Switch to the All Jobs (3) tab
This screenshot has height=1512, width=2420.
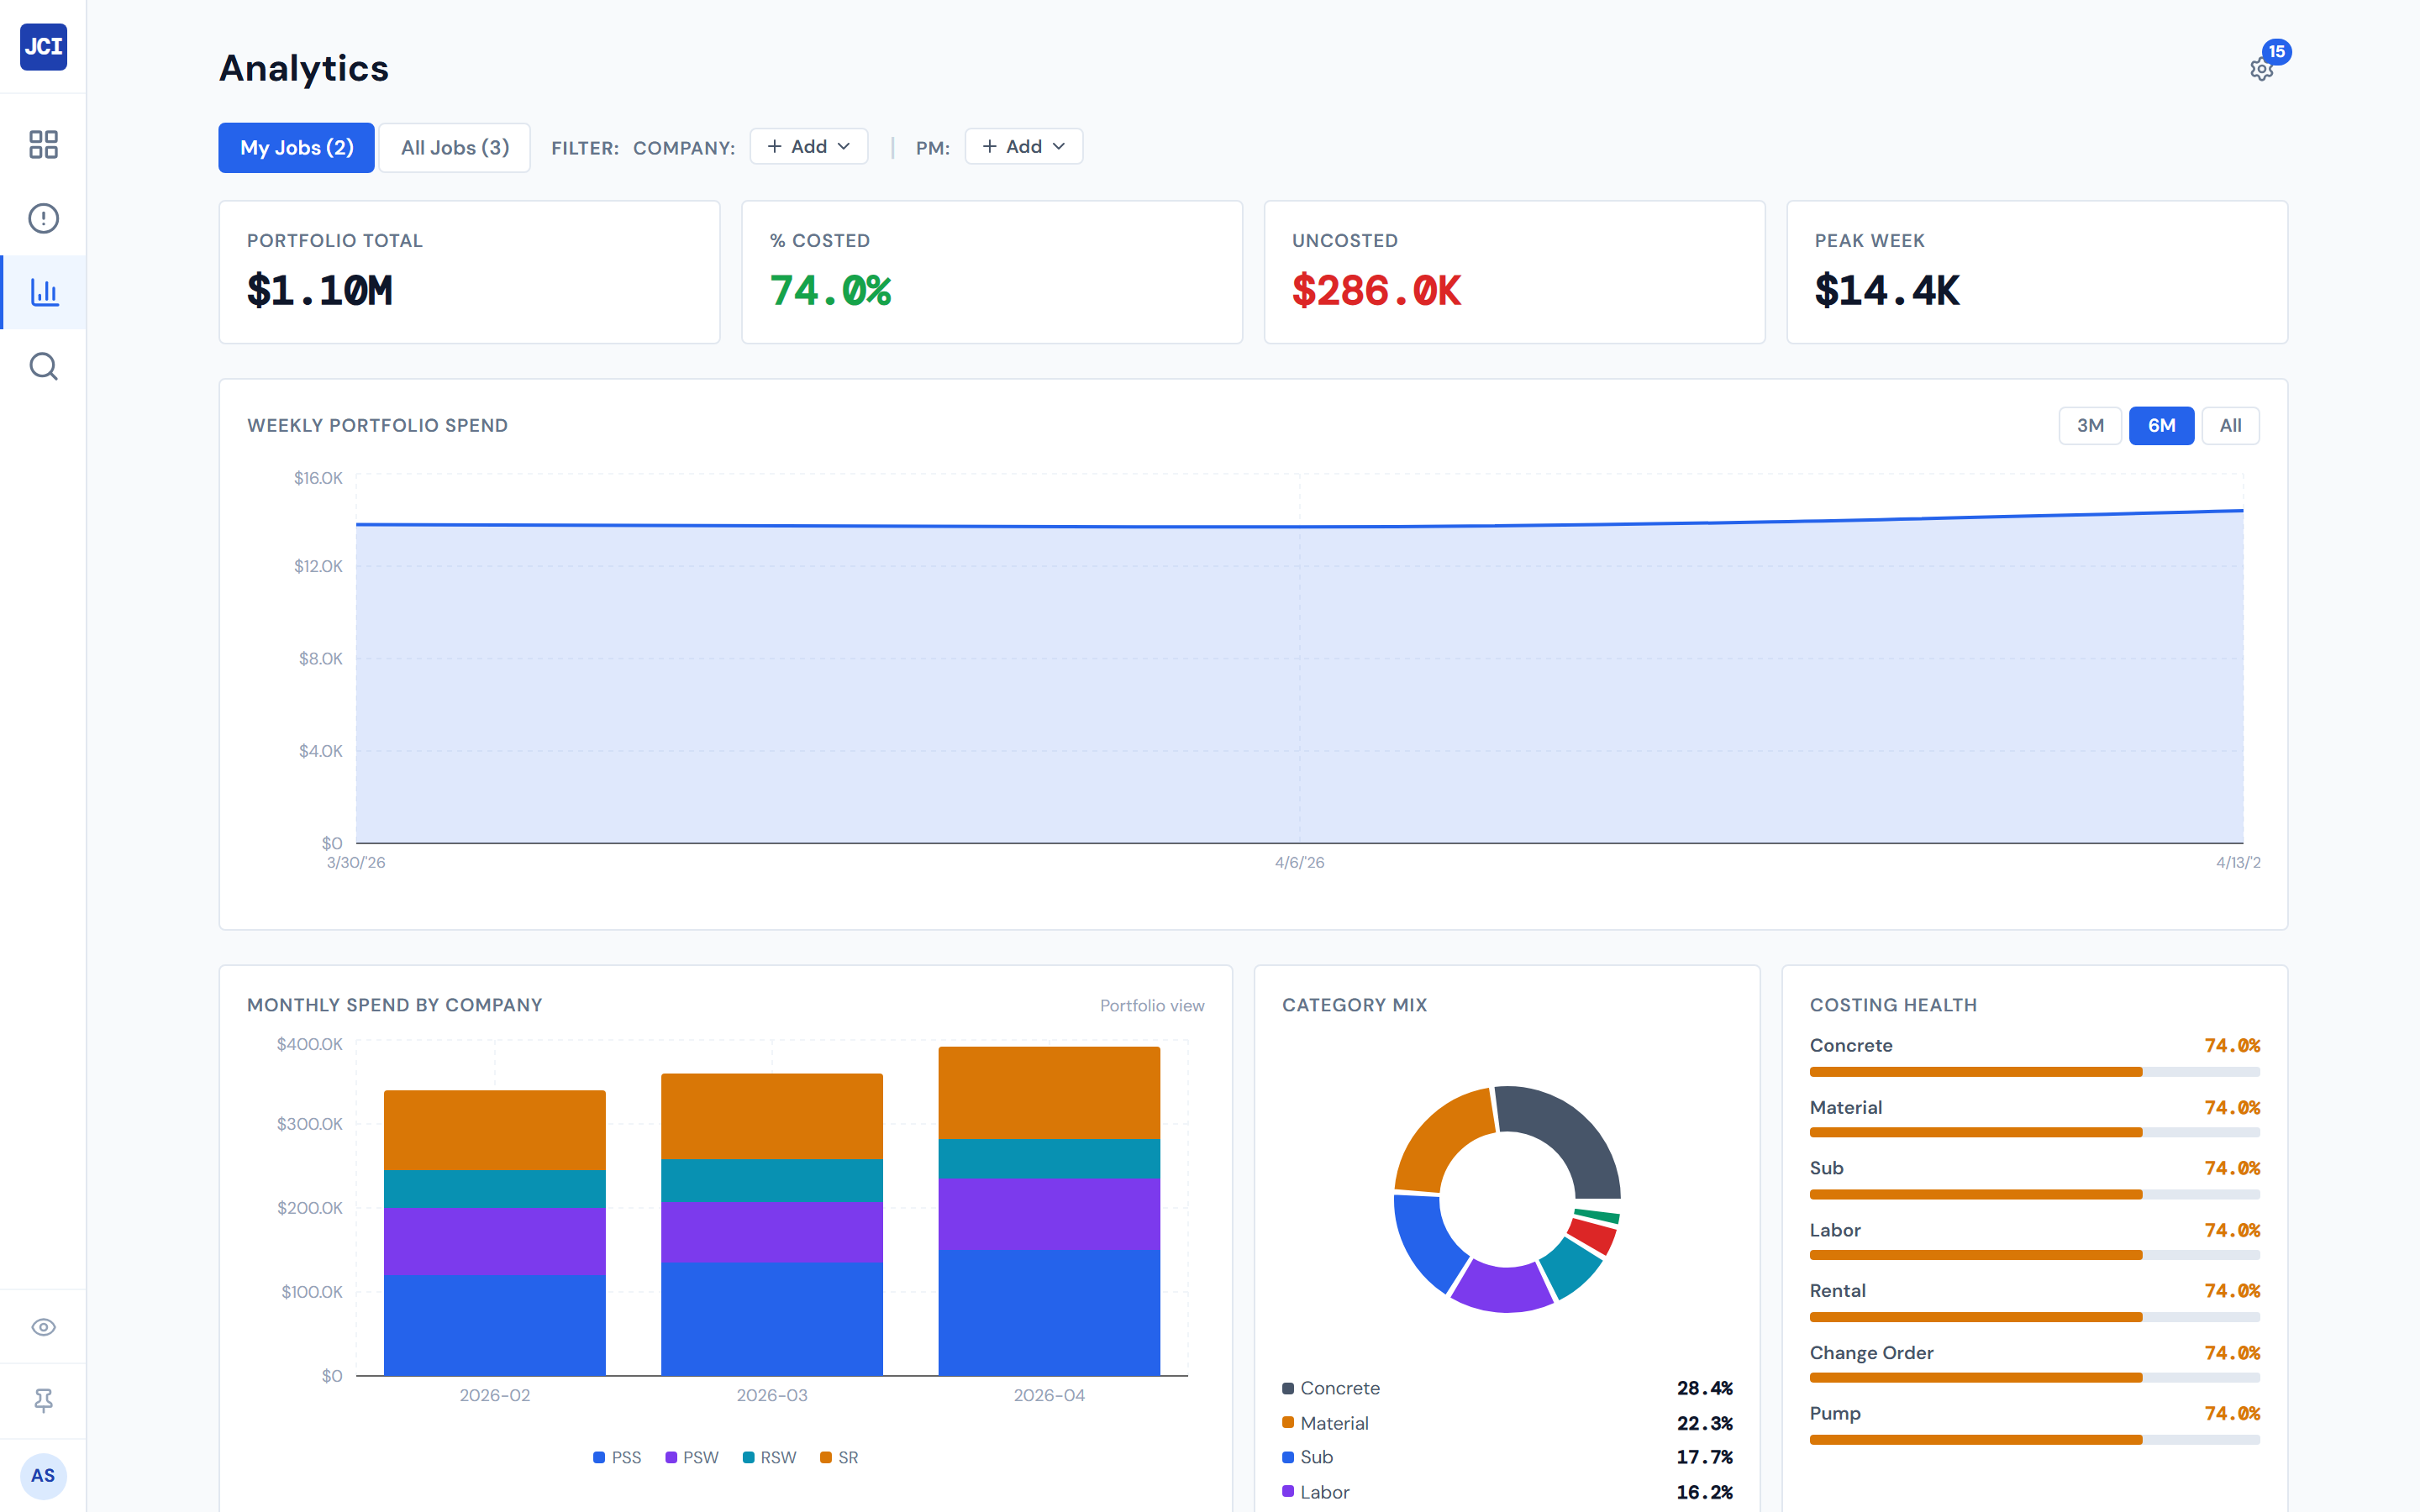(454, 147)
